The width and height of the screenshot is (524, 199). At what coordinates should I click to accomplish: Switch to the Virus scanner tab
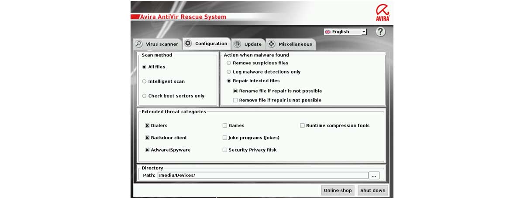[157, 44]
